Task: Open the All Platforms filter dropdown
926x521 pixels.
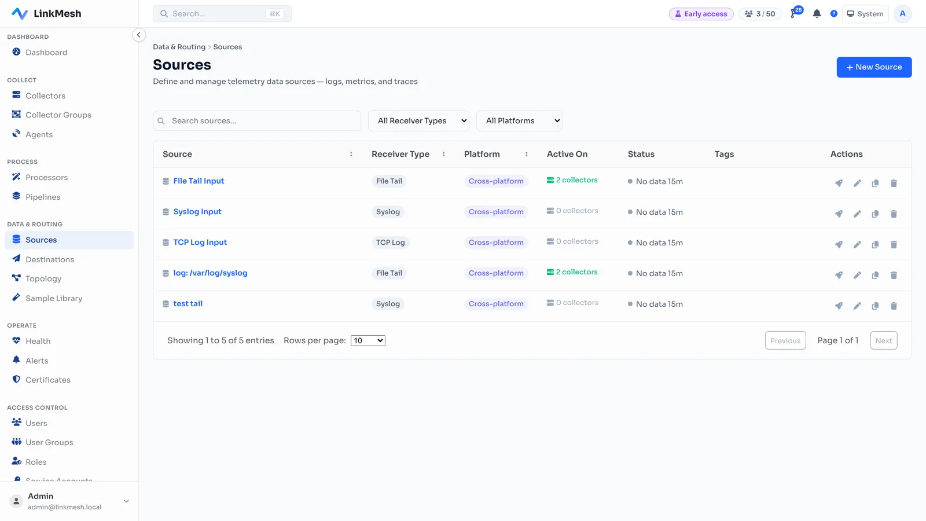Action: click(519, 121)
